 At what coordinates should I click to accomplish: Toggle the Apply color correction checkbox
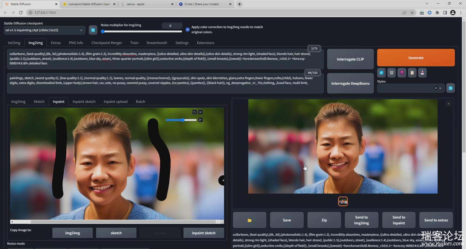187,29
